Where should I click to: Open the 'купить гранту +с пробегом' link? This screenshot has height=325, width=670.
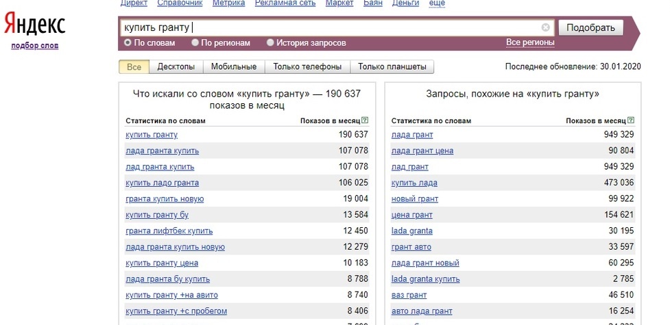point(176,311)
